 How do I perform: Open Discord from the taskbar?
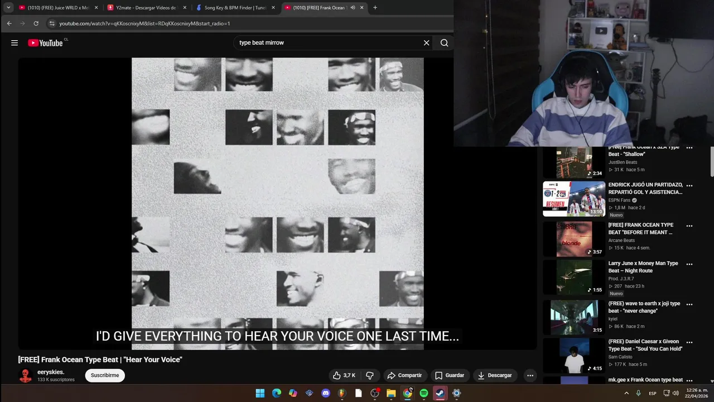pyautogui.click(x=326, y=393)
